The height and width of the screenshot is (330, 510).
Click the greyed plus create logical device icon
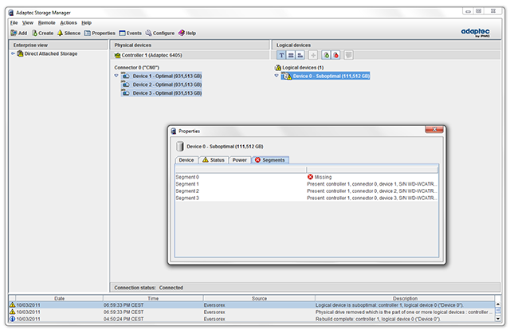313,55
